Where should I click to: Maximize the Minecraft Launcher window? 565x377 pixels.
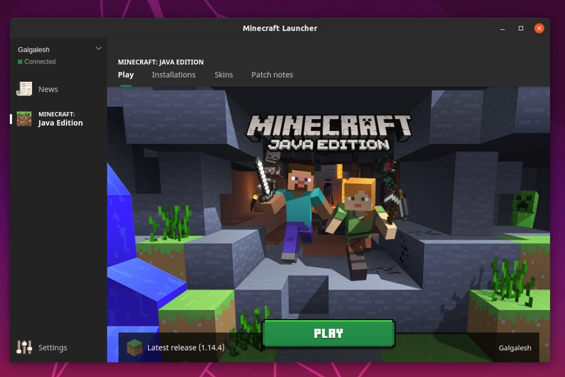click(521, 28)
